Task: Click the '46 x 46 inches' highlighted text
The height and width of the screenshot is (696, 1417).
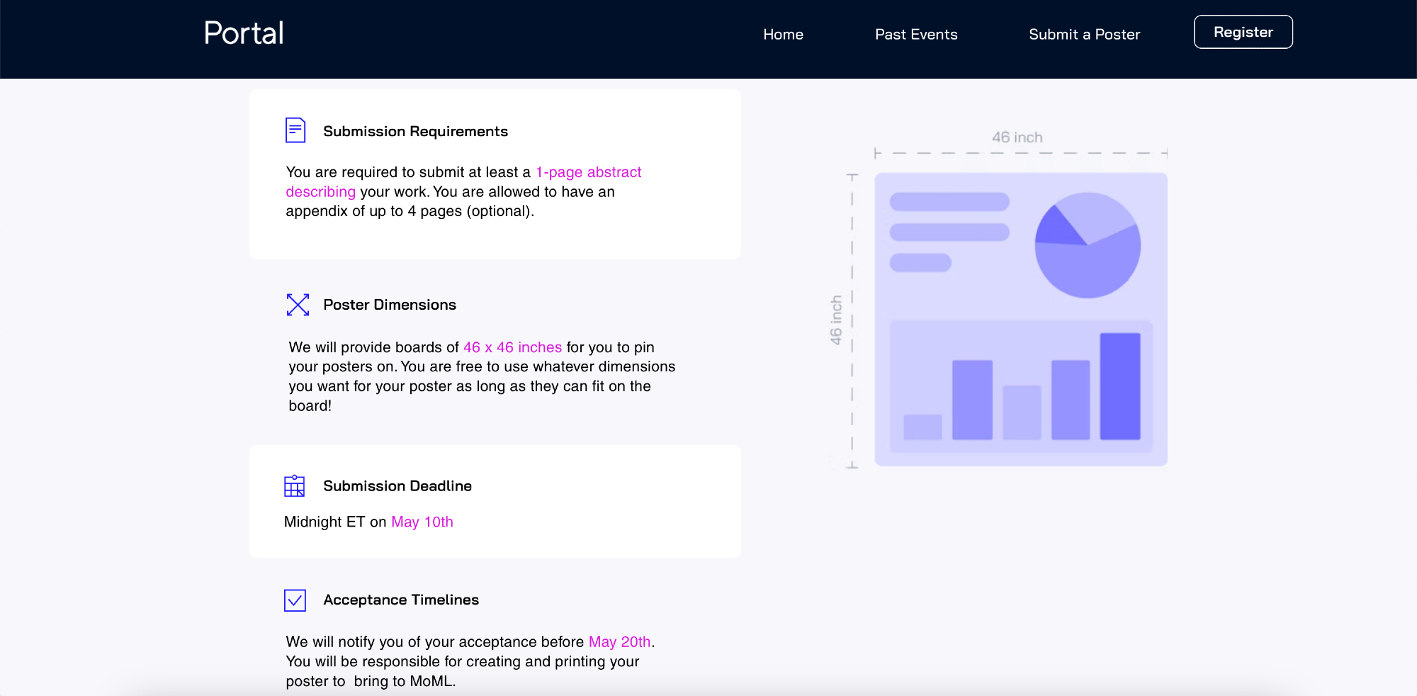Action: click(512, 347)
